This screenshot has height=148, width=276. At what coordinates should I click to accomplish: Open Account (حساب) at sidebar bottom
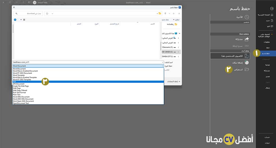pos(267,137)
